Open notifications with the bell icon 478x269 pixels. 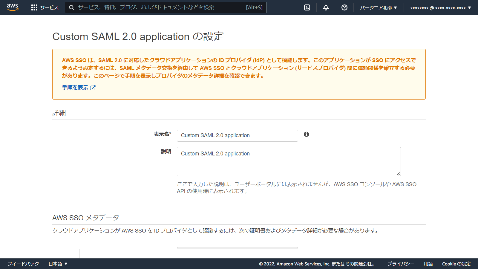[326, 7]
